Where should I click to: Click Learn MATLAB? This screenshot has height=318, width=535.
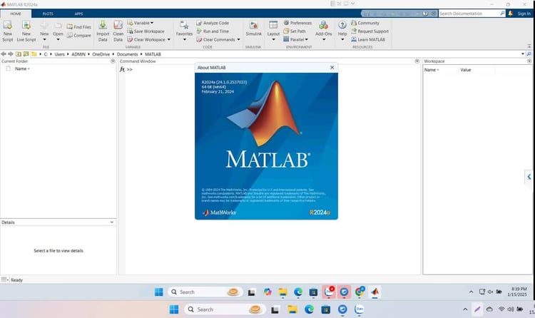pos(368,40)
